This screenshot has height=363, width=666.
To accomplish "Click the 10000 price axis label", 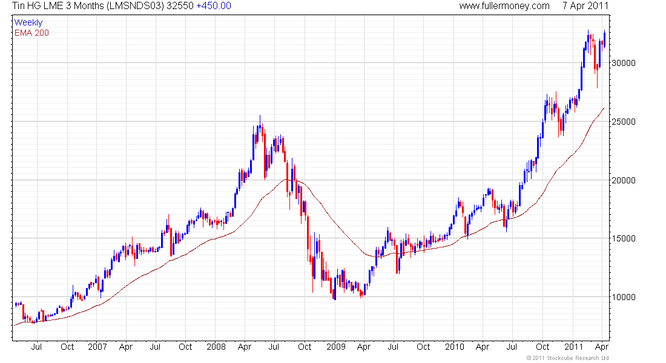I will (x=624, y=297).
